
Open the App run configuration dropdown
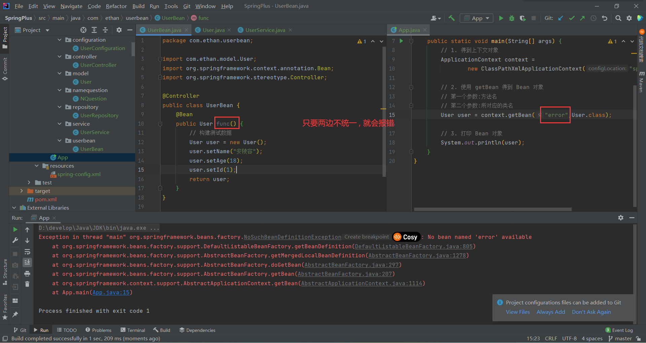[476, 18]
